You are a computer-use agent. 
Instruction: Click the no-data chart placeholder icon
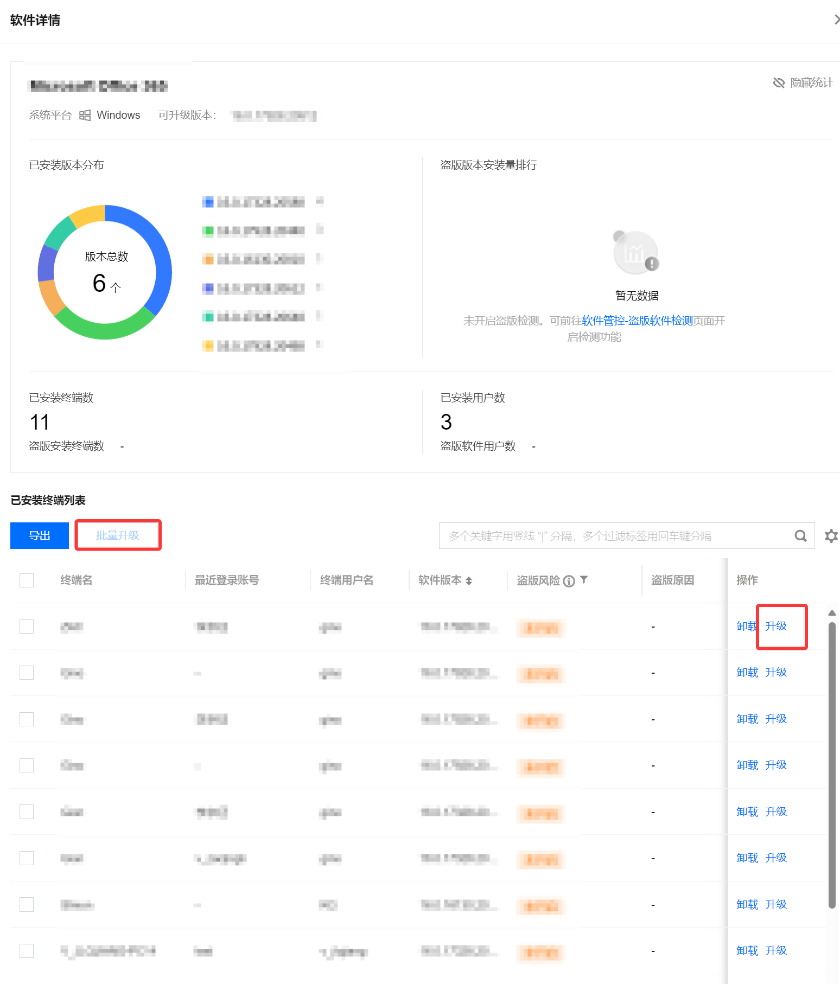click(x=636, y=253)
